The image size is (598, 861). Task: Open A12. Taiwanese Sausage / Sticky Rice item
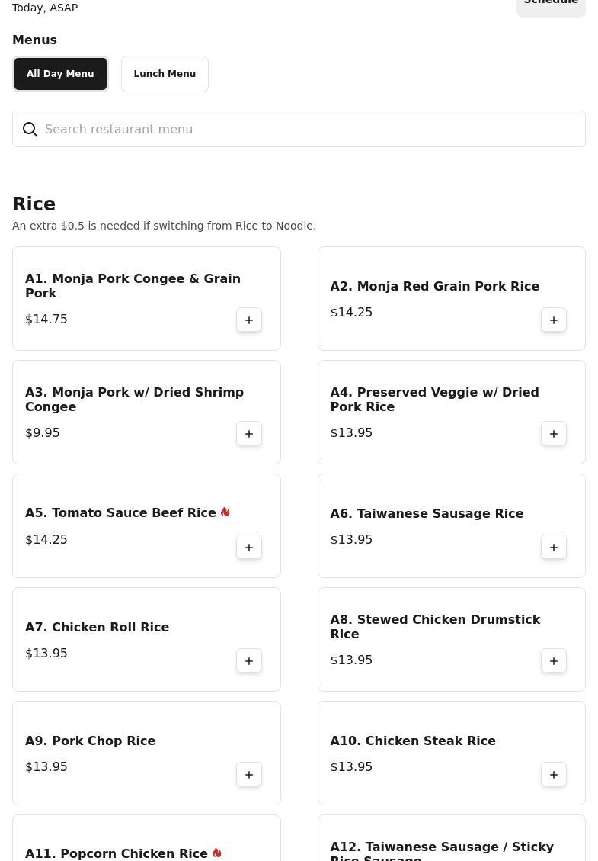[x=442, y=850]
